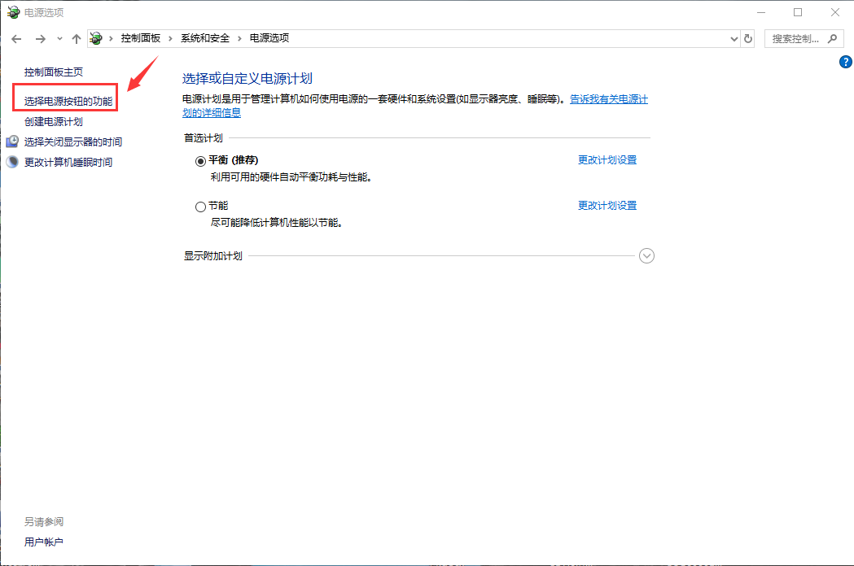The height and width of the screenshot is (566, 854).
Task: Click the Power Options address bar icon
Action: pyautogui.click(x=96, y=38)
